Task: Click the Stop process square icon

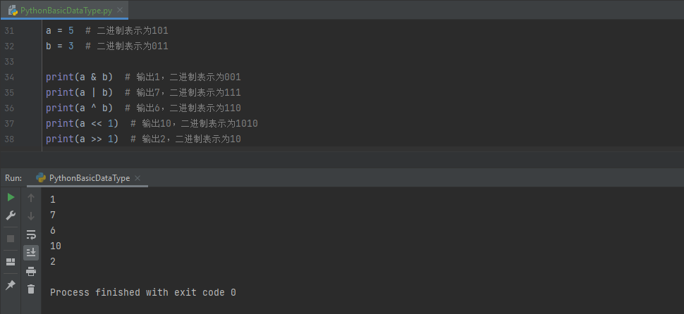Action: 11,239
